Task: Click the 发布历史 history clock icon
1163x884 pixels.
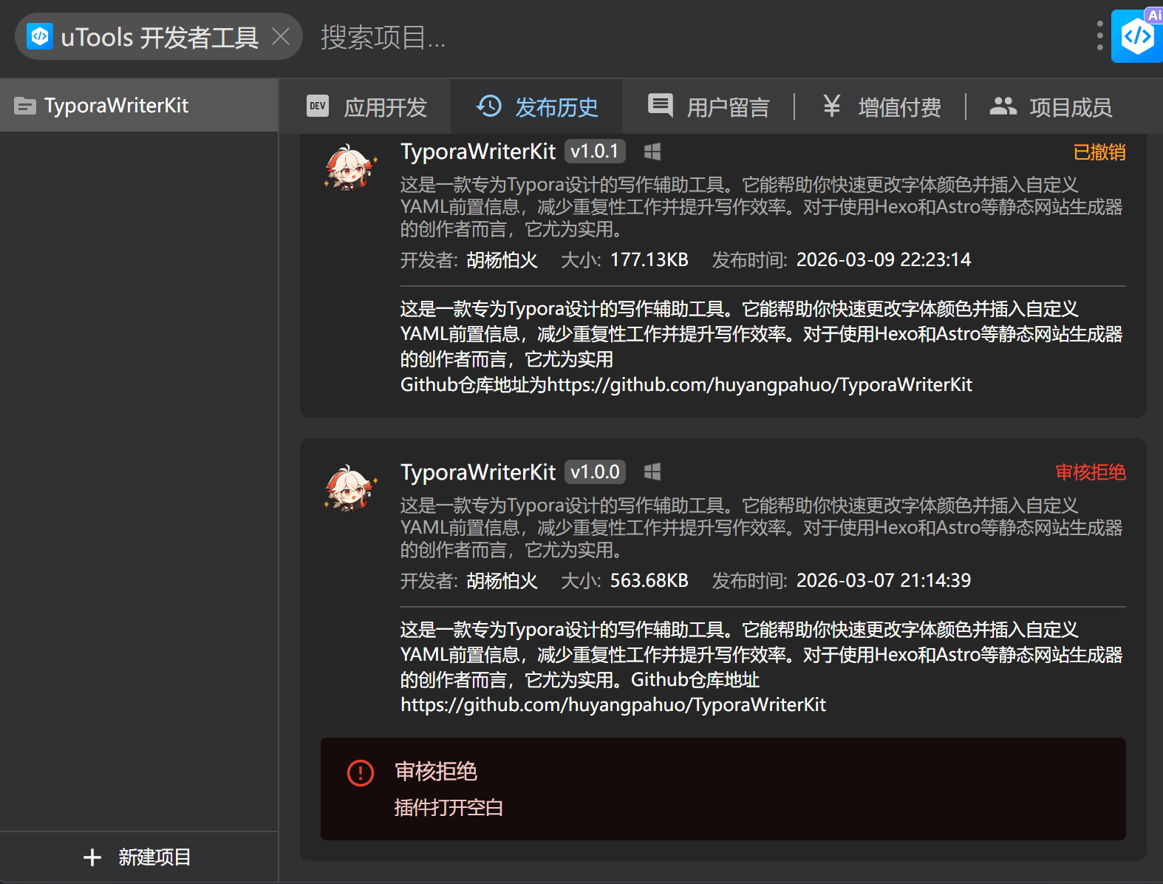Action: tap(488, 106)
